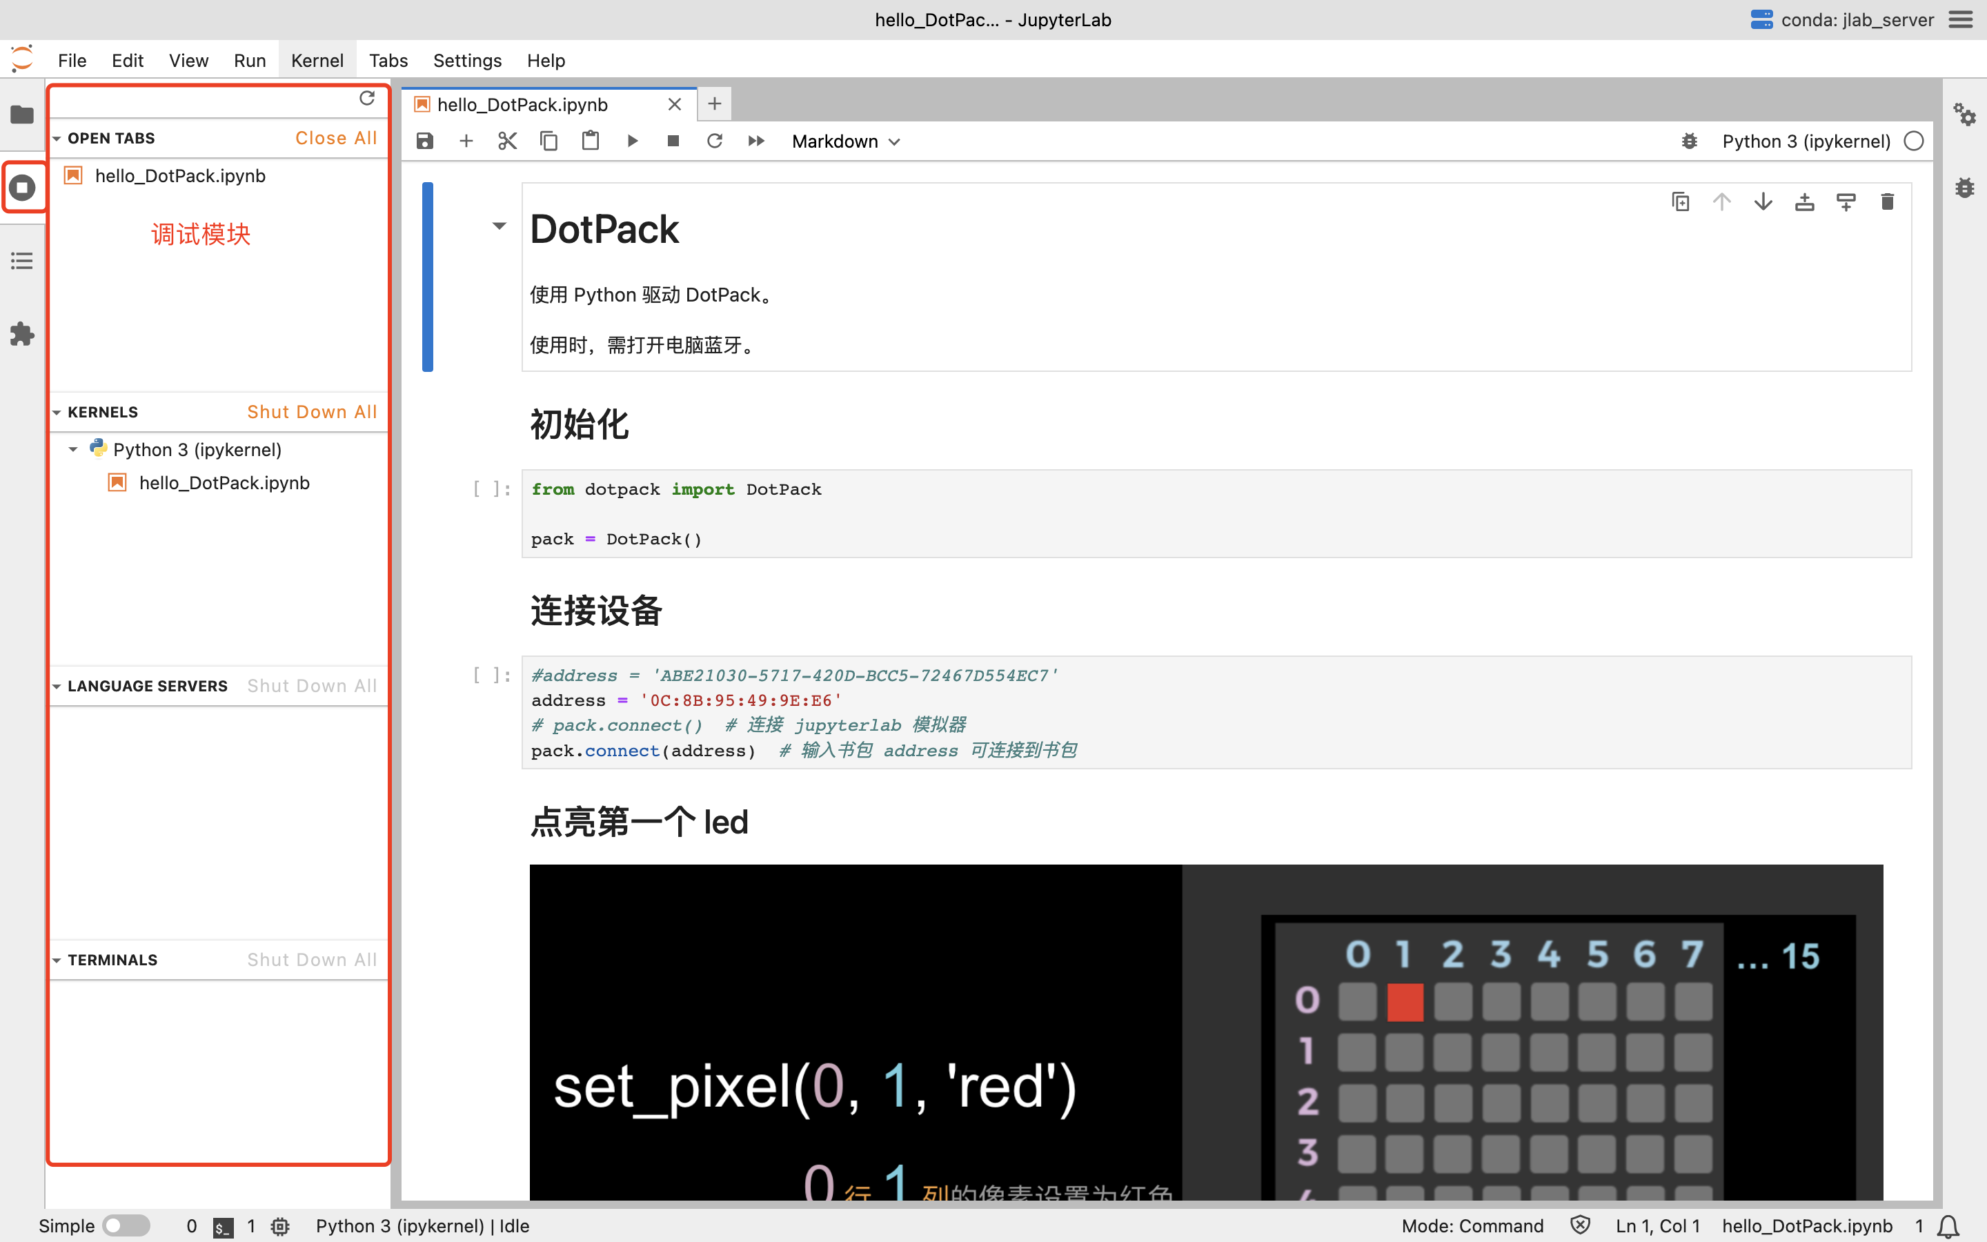Open the Run menu in menu bar
Viewport: 1987px width, 1242px height.
pyautogui.click(x=250, y=60)
